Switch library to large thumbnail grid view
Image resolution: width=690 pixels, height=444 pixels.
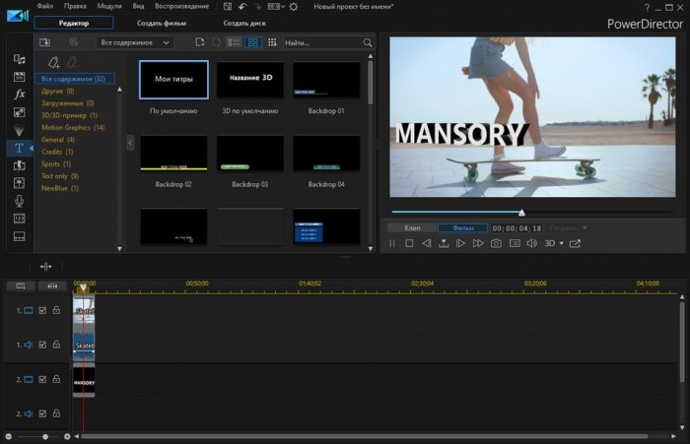click(x=252, y=43)
